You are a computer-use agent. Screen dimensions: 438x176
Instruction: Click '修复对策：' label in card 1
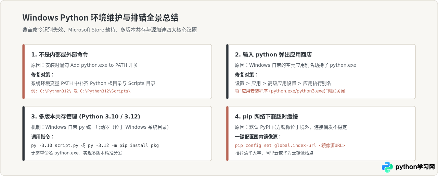[x=43, y=74]
